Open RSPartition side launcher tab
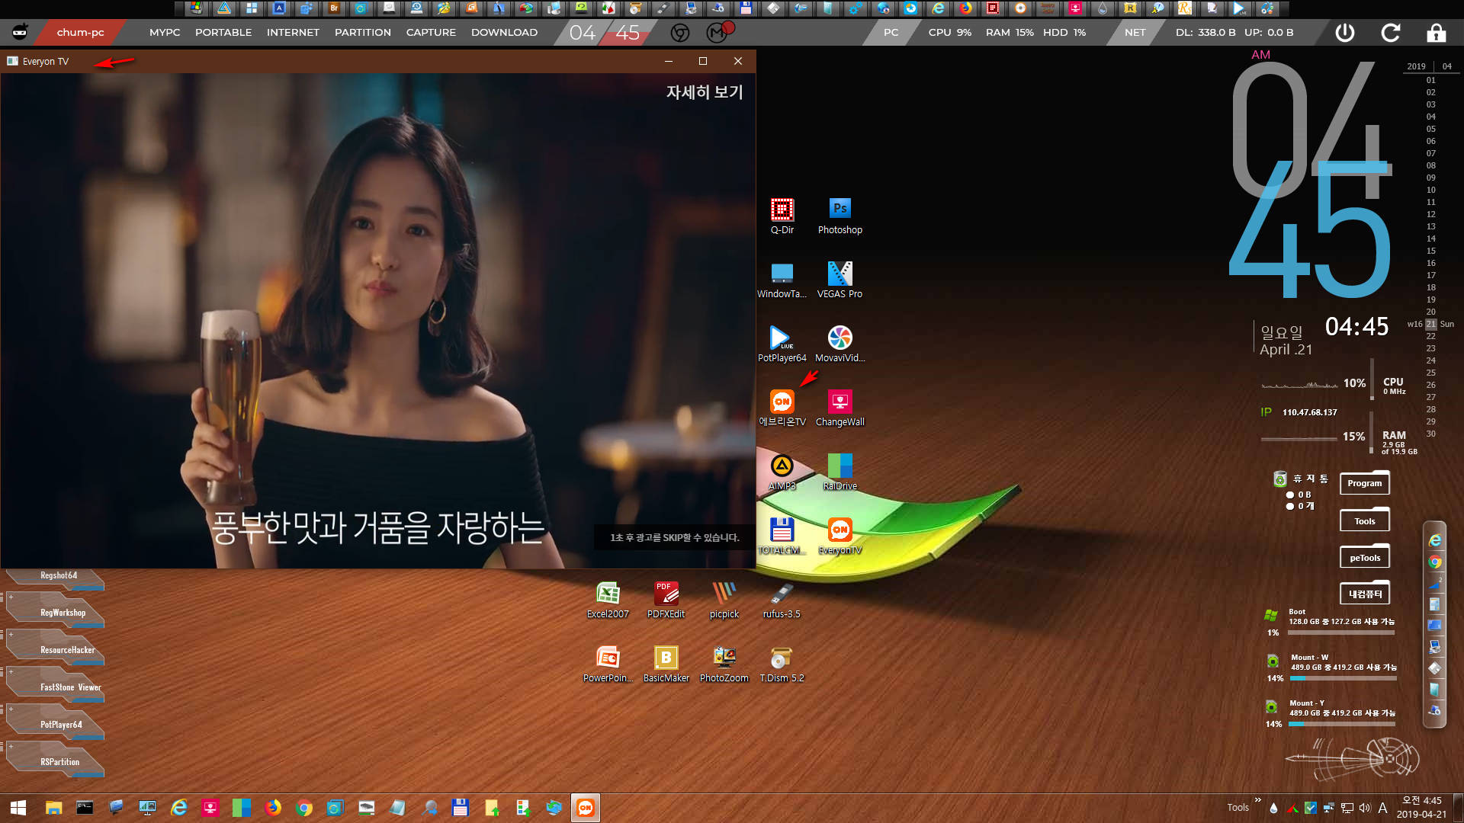 tap(56, 761)
